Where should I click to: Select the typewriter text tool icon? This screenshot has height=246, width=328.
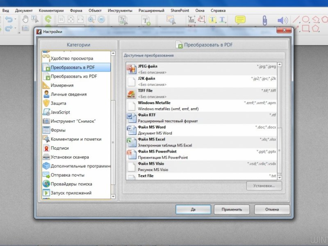pyautogui.click(x=191, y=19)
